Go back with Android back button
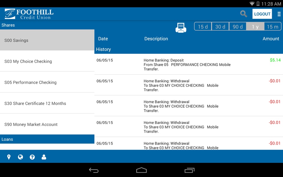The height and width of the screenshot is (177, 283). coord(94,170)
